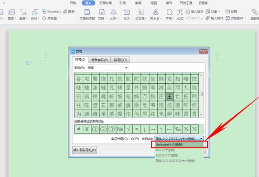
Task: Click the 水印 watermark icon
Action: [x=113, y=12]
